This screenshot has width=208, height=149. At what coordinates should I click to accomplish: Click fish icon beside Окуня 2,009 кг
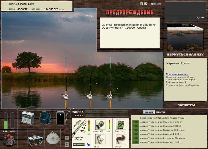135,134
